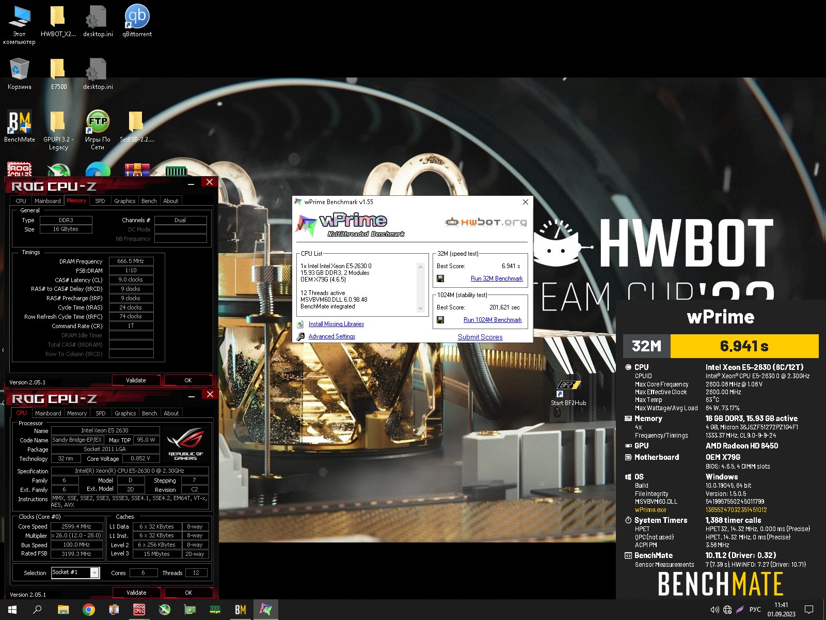This screenshot has height=620, width=826.
Task: Click OK in lower CPU-Z window
Action: 188,593
